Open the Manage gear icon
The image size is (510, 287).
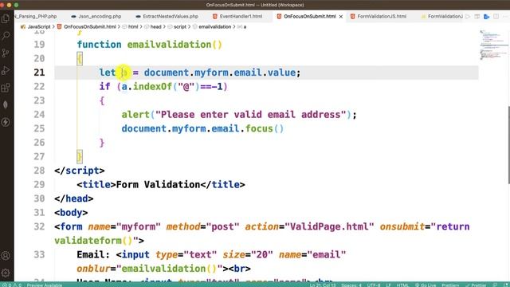[6, 273]
